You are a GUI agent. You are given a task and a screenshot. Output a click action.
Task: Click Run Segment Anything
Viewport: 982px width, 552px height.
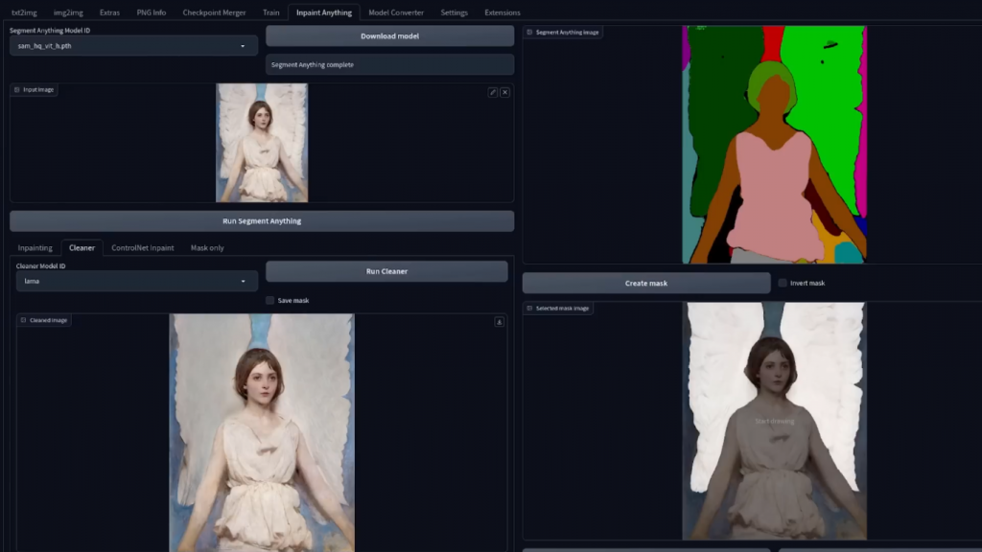click(x=262, y=221)
